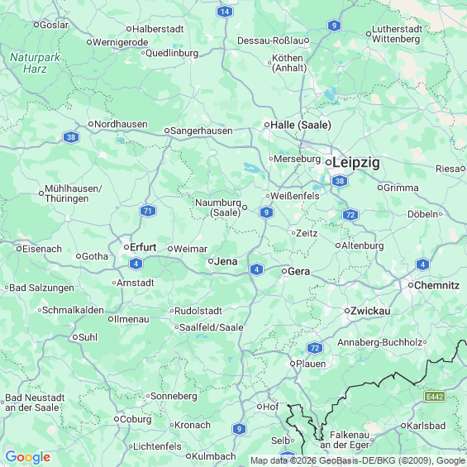Open the Google logo link

coord(28,457)
